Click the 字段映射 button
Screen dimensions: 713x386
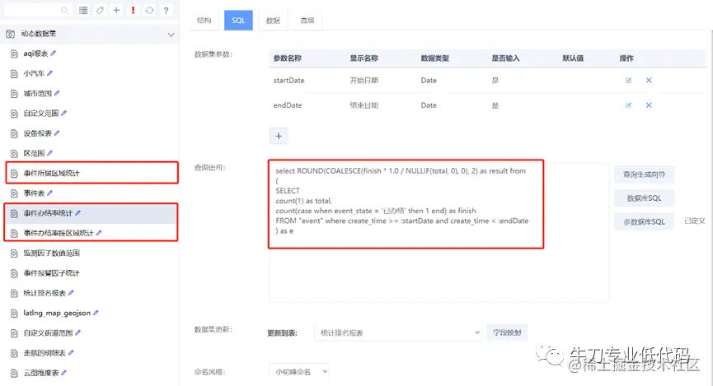507,333
